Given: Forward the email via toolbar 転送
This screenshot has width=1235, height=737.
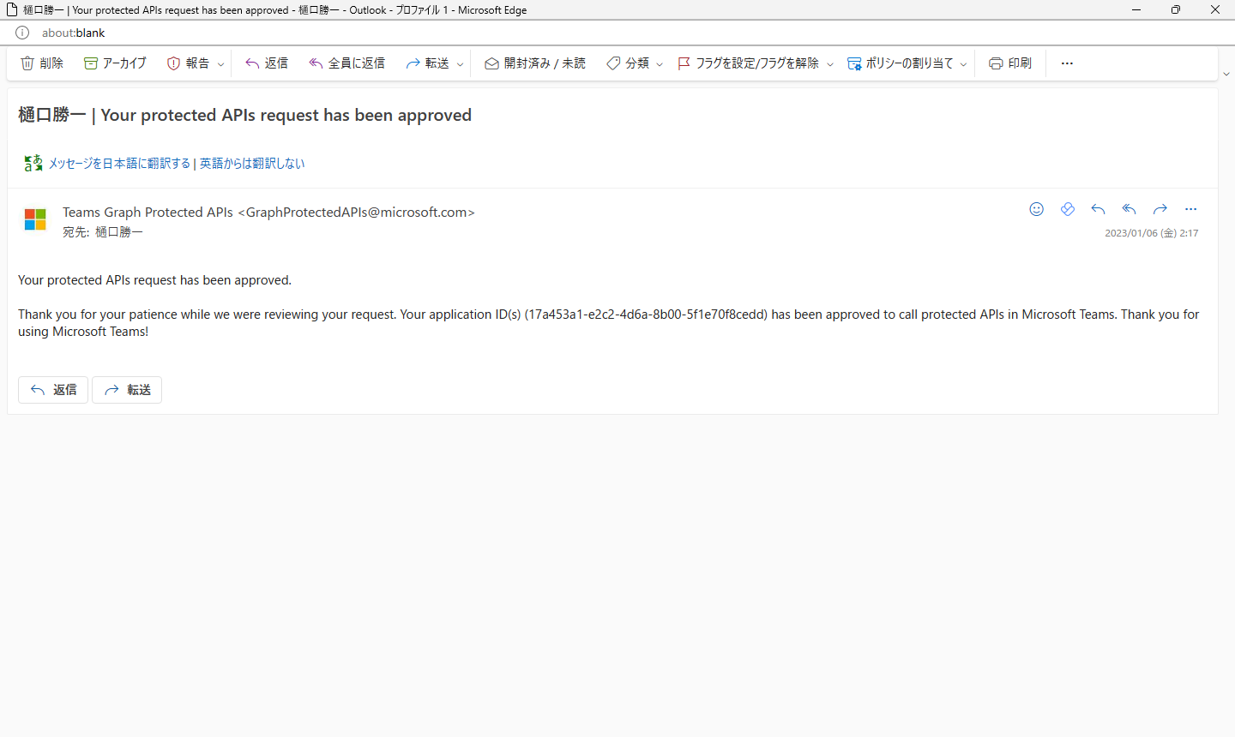Looking at the screenshot, I should (427, 63).
